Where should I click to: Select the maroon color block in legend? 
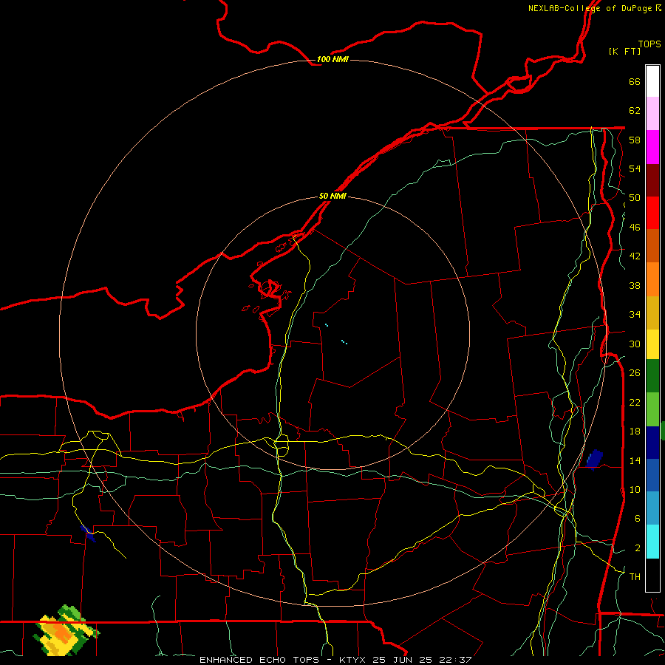pyautogui.click(x=652, y=180)
